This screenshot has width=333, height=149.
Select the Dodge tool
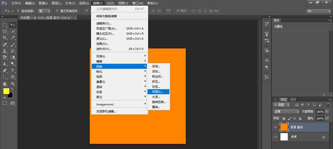[13, 63]
